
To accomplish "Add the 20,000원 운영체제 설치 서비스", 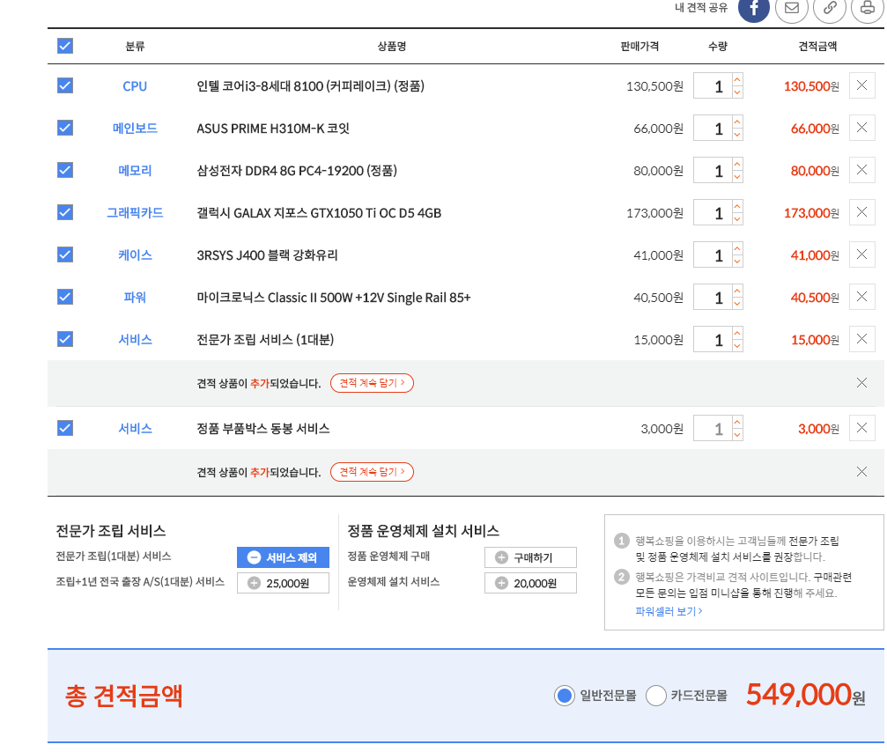I will click(530, 583).
